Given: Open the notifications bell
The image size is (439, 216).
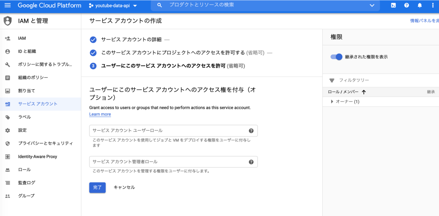Looking at the screenshot, I should pos(420,5).
